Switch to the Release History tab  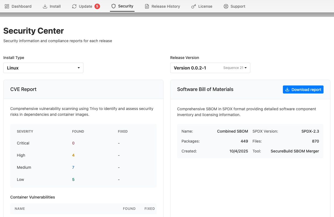point(162,6)
